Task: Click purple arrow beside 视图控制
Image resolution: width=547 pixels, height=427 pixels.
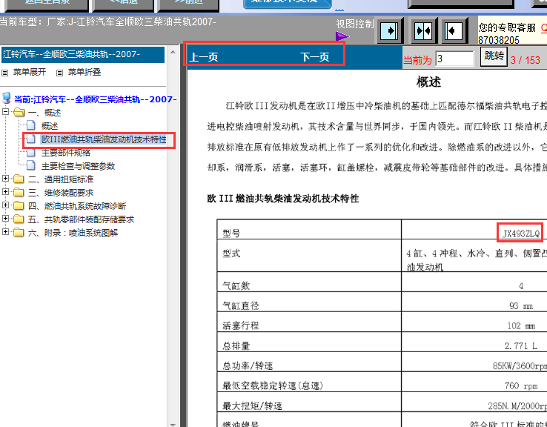Action: click(x=342, y=36)
